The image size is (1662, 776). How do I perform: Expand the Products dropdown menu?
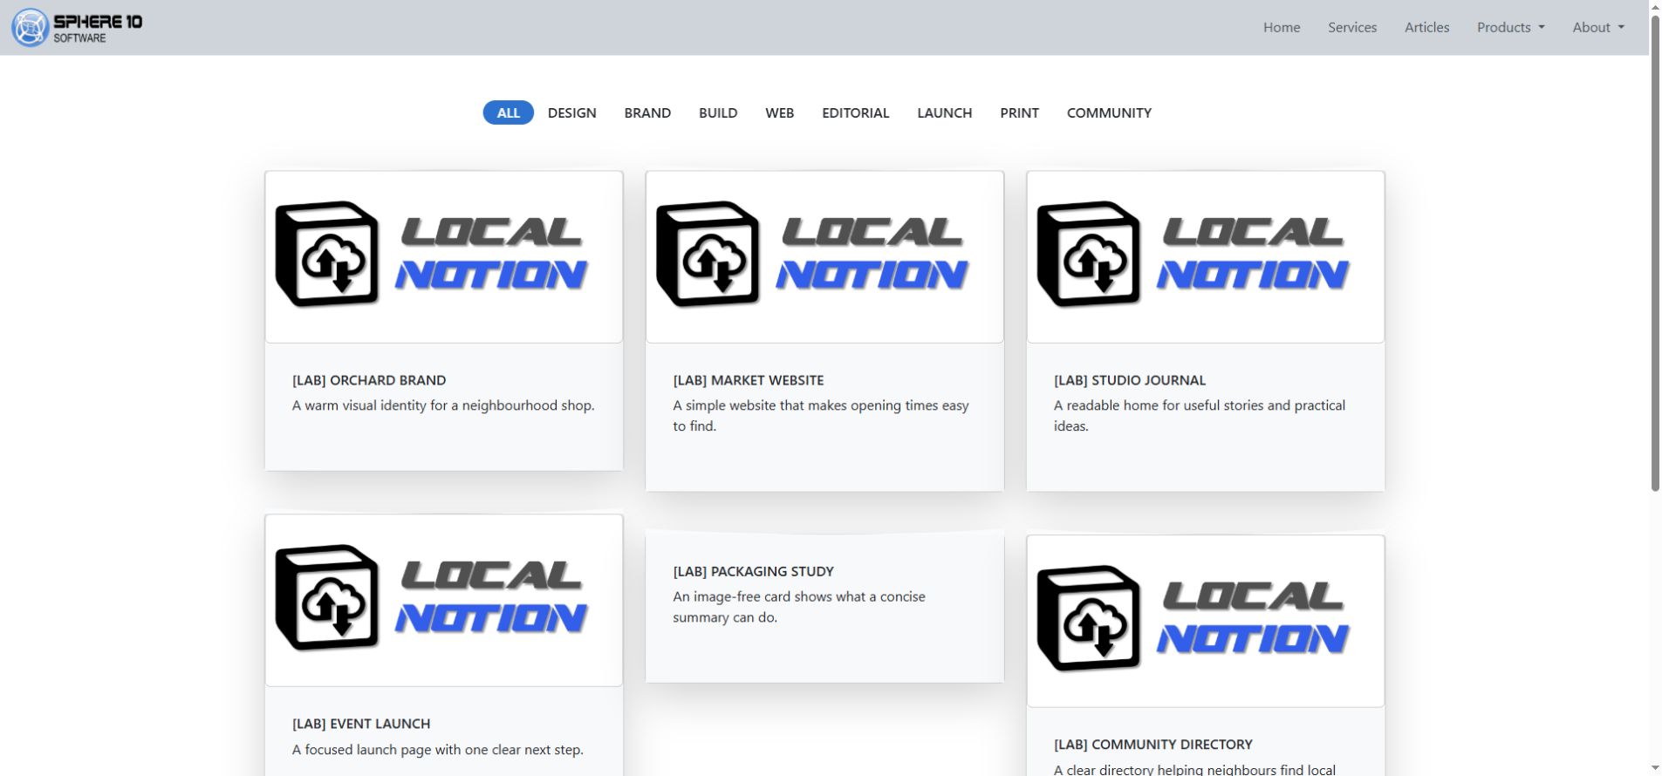click(x=1510, y=28)
